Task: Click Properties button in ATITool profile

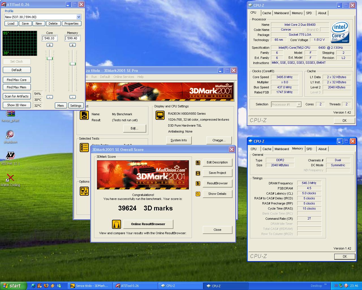Action: [72, 24]
